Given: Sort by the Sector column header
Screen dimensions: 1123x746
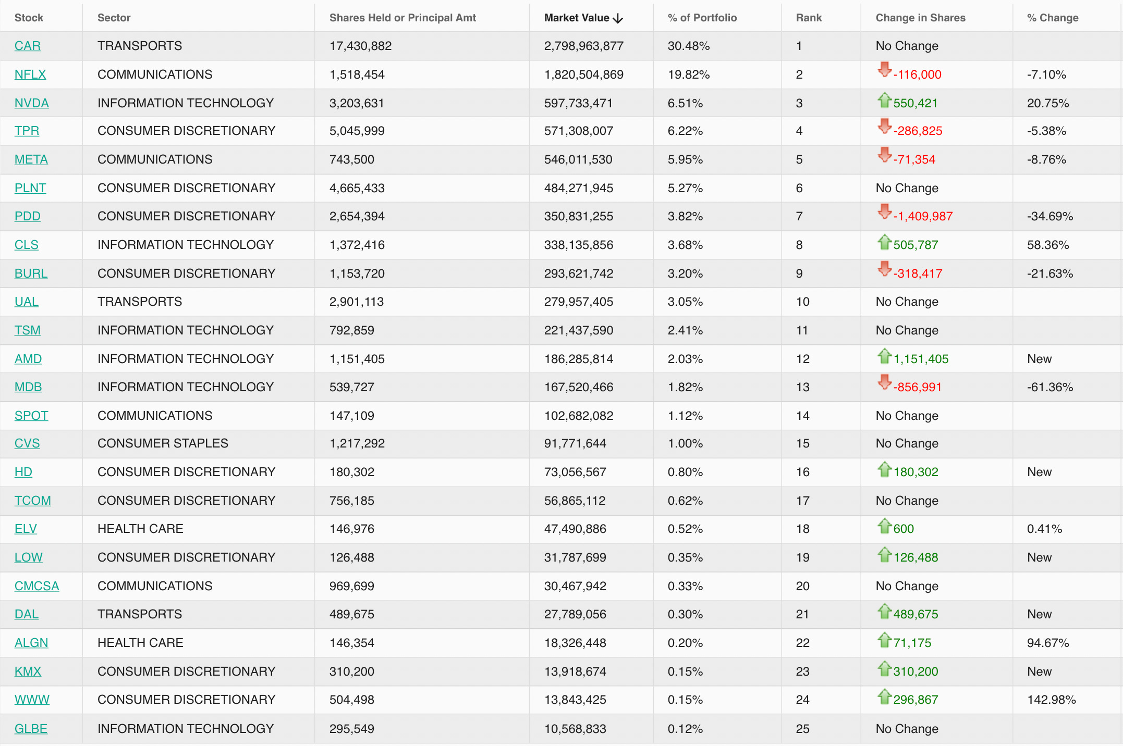Looking at the screenshot, I should coord(114,18).
